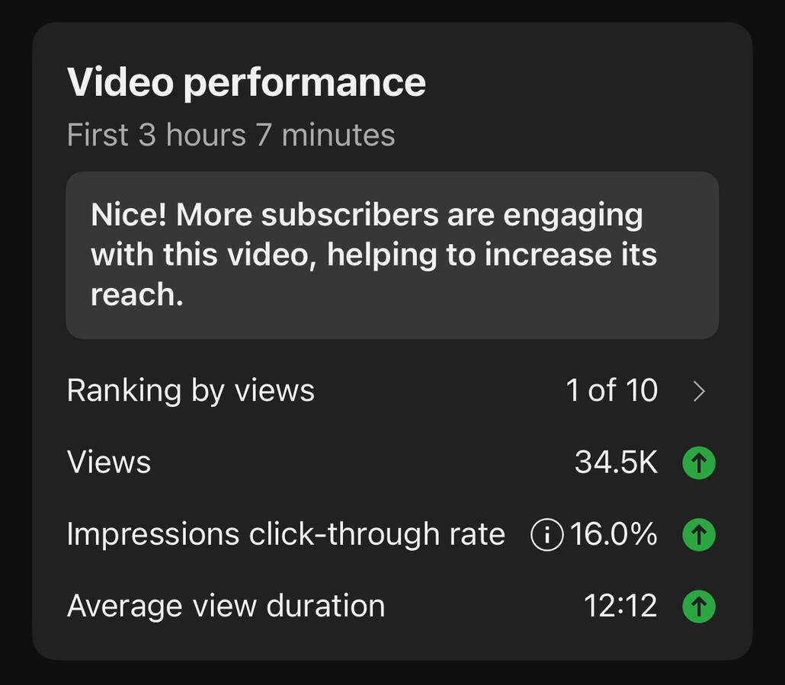
Task: Click the green arrow beside average view duration
Action: (699, 607)
